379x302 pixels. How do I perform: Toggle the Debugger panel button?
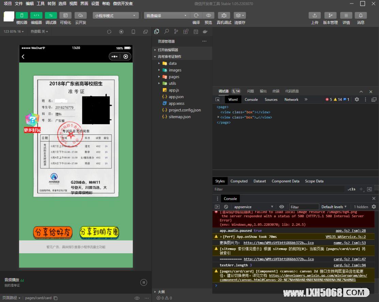(x=51, y=15)
